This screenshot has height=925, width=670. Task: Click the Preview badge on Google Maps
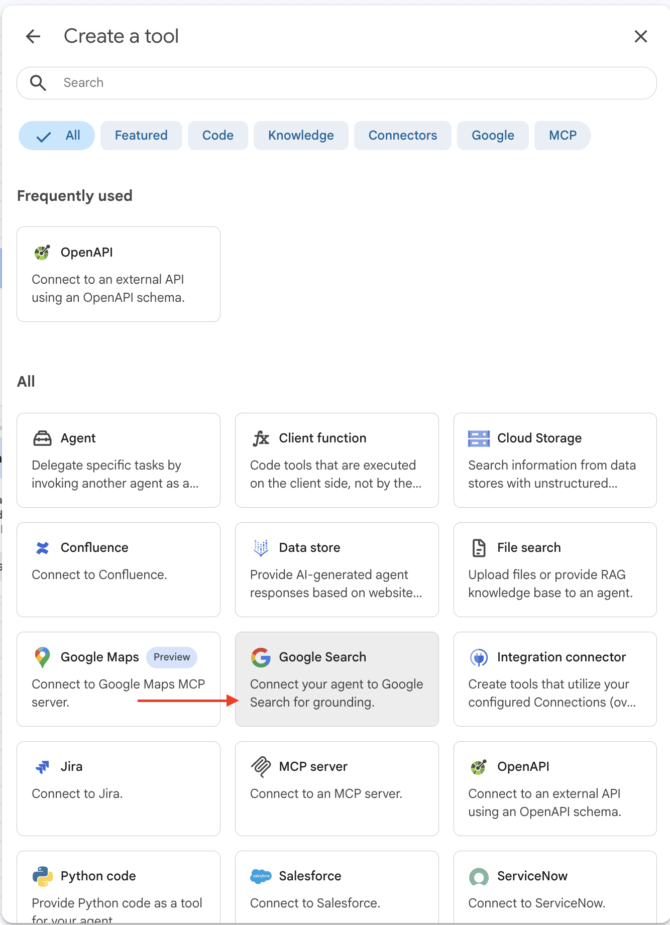[172, 657]
